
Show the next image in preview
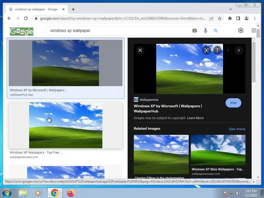point(239,50)
